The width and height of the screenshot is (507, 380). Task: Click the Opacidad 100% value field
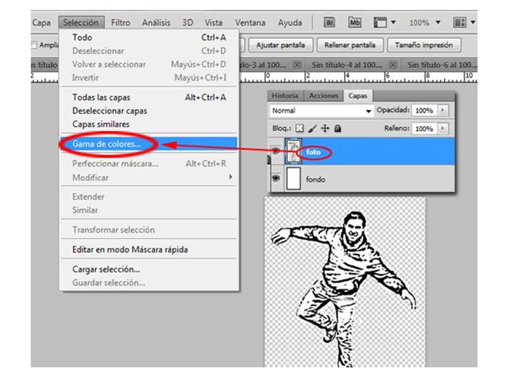[424, 111]
